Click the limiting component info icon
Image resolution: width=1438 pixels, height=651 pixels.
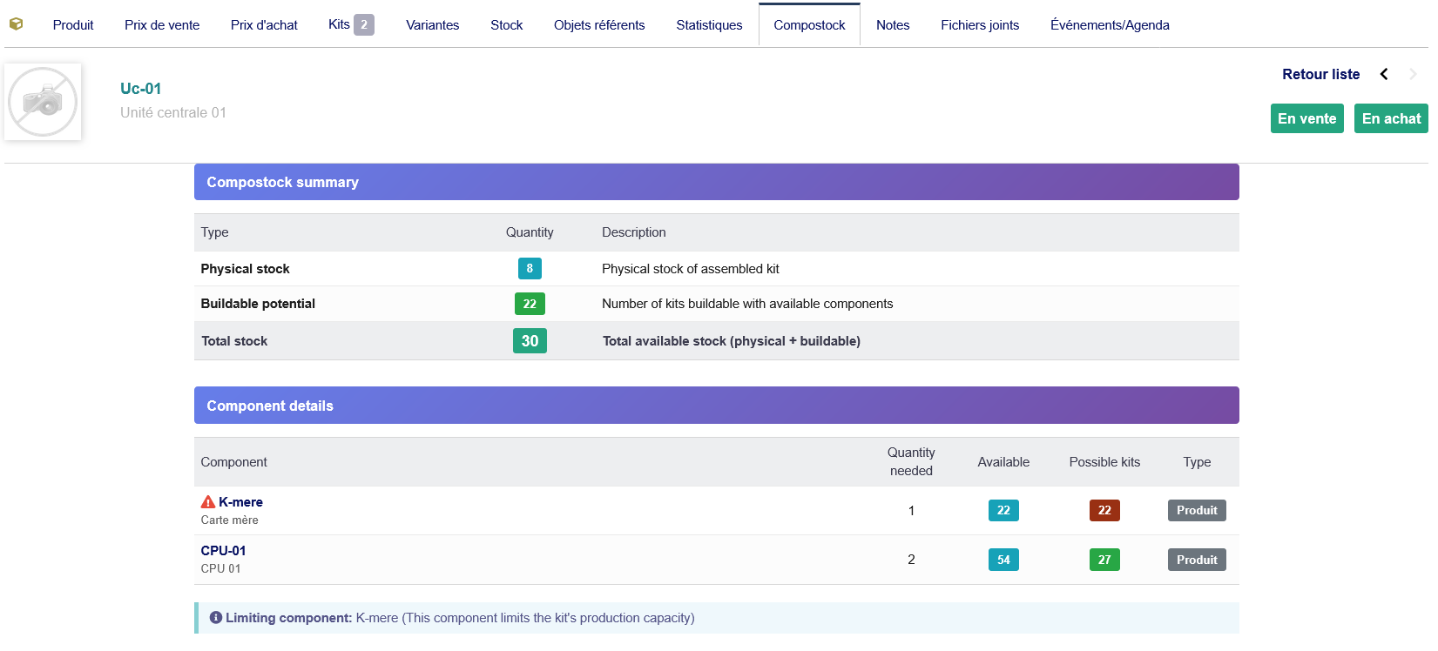click(215, 618)
